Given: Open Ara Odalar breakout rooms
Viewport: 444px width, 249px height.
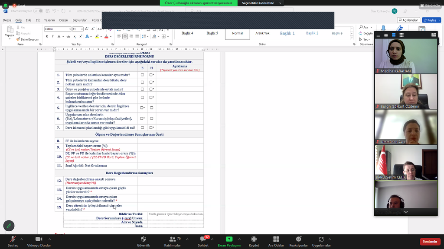Looking at the screenshot, I should [x=276, y=239].
